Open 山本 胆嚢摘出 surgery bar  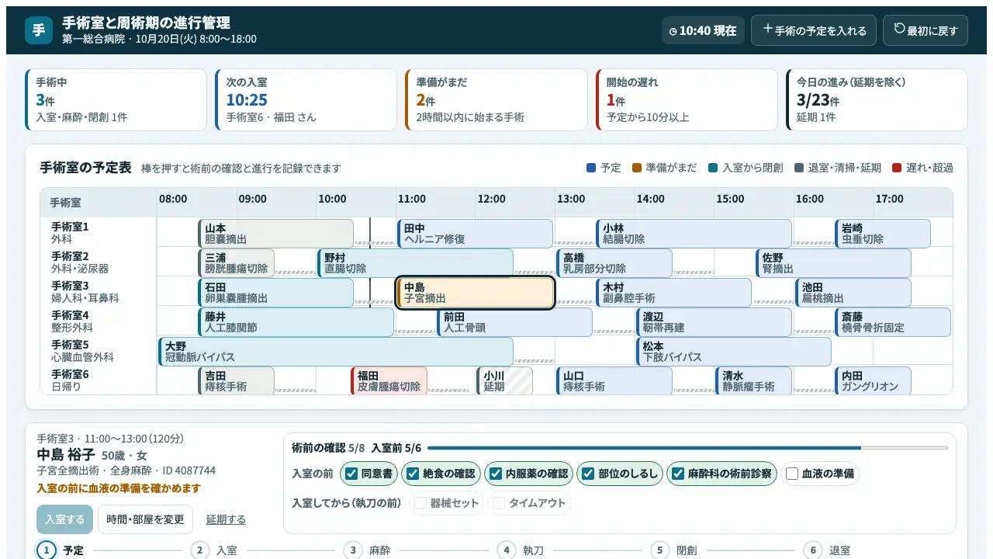(x=275, y=234)
